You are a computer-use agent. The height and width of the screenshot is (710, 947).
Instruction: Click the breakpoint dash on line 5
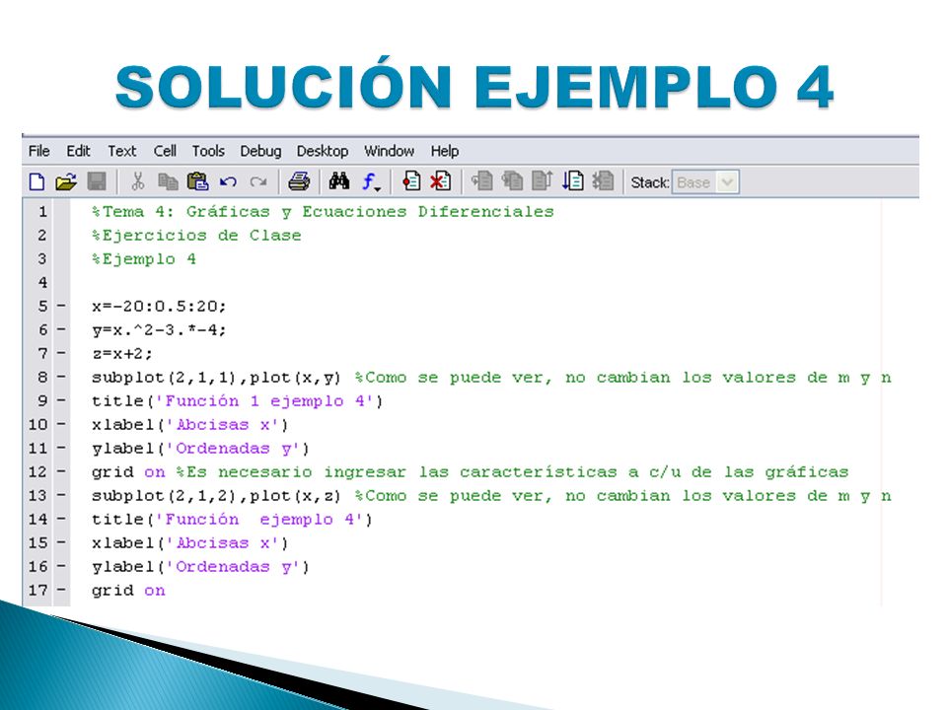pyautogui.click(x=61, y=306)
